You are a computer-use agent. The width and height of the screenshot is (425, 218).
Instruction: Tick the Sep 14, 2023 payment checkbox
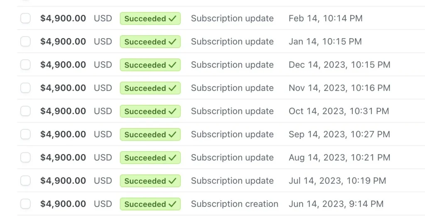point(25,134)
